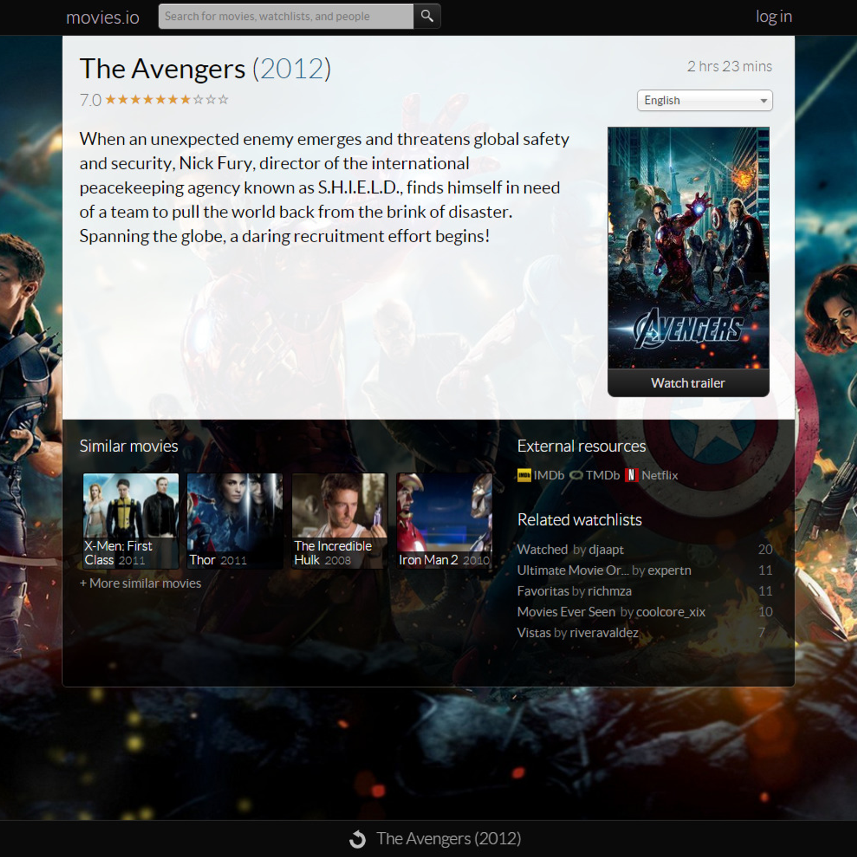
Task: Open the Avengers poster image
Action: 688,247
